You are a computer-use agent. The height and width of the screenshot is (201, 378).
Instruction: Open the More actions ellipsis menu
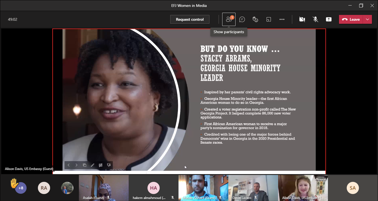point(282,19)
